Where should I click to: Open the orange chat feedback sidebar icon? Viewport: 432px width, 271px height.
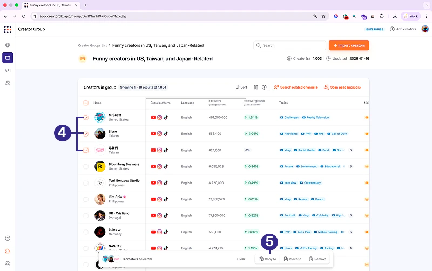(x=8, y=251)
